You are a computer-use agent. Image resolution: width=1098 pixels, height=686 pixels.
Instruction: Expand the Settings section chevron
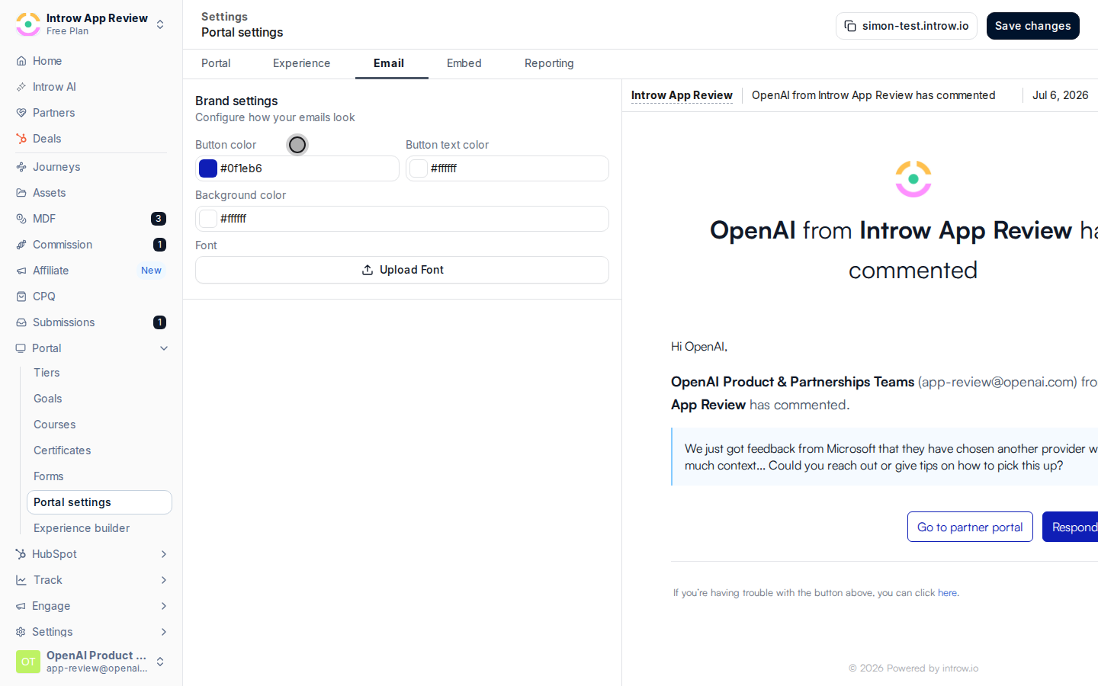tap(164, 632)
